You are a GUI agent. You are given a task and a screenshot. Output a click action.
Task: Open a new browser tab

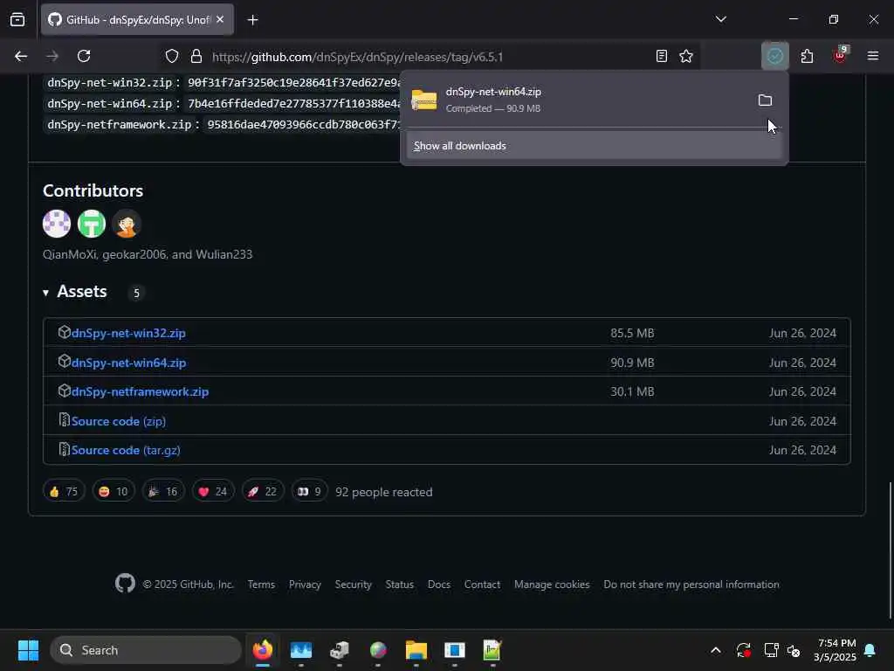[x=252, y=20]
